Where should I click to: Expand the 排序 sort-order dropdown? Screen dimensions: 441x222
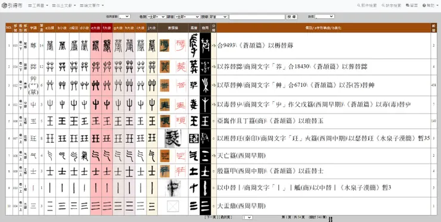click(325, 17)
